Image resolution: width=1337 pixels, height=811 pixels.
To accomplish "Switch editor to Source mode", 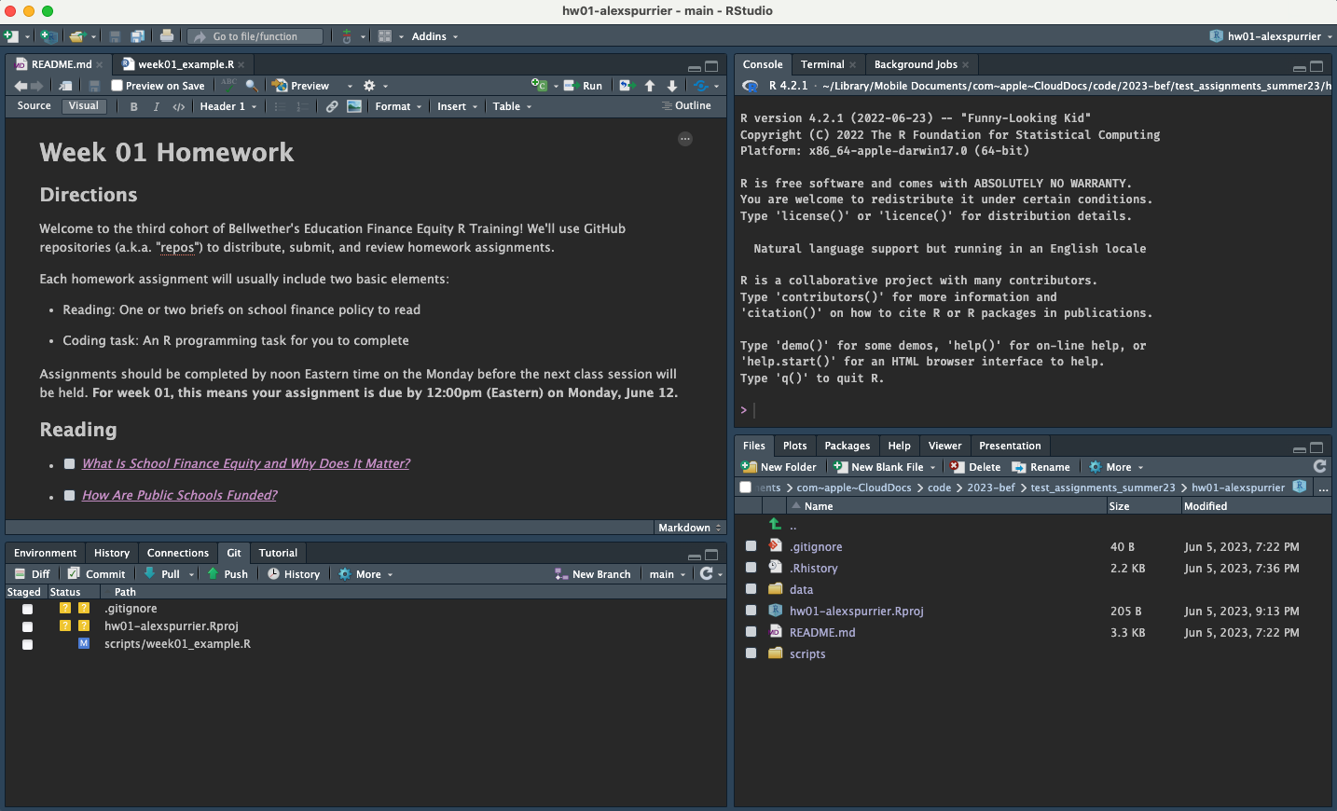I will pyautogui.click(x=34, y=106).
